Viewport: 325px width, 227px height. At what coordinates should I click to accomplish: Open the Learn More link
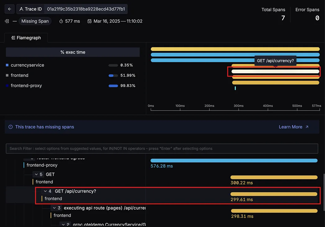pyautogui.click(x=290, y=127)
